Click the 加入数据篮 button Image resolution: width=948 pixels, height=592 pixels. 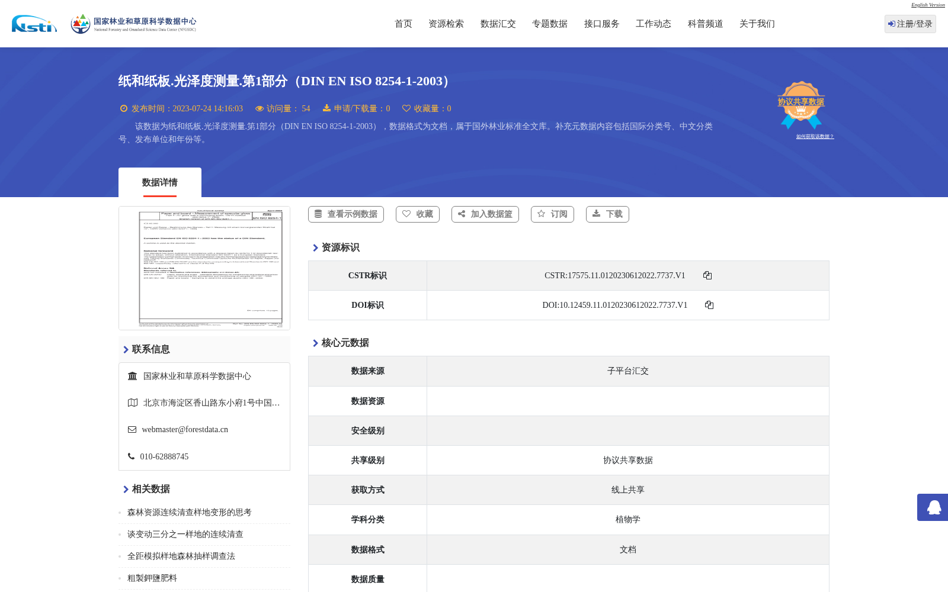485,214
